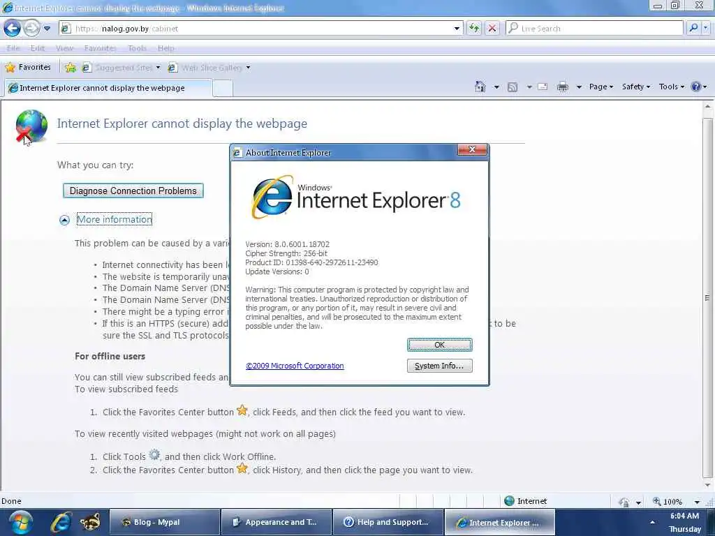Viewport: 715px width, 536px height.
Task: Open the Favorites Center star button
Action: pyautogui.click(x=28, y=68)
